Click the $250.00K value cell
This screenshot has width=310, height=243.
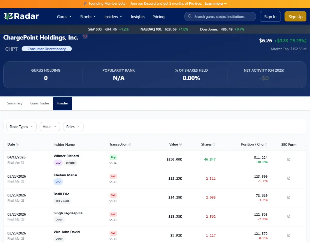(174, 160)
